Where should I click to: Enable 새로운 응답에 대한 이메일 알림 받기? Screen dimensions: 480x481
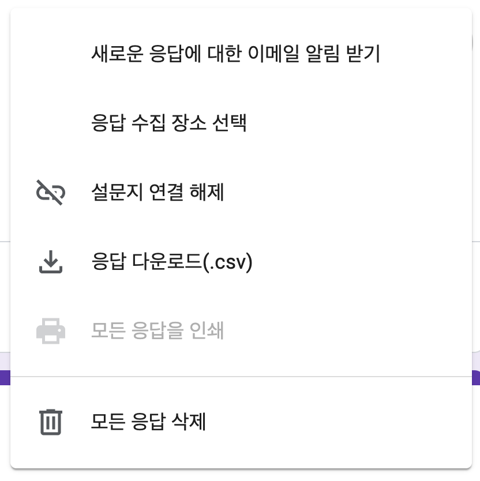241,54
